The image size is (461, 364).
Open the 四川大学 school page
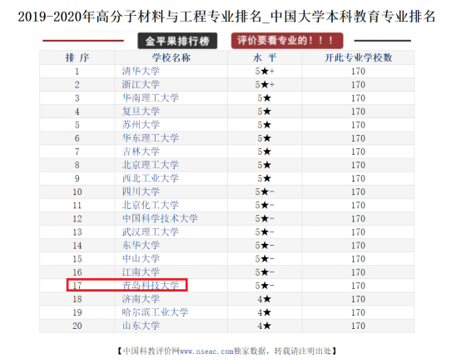(141, 192)
